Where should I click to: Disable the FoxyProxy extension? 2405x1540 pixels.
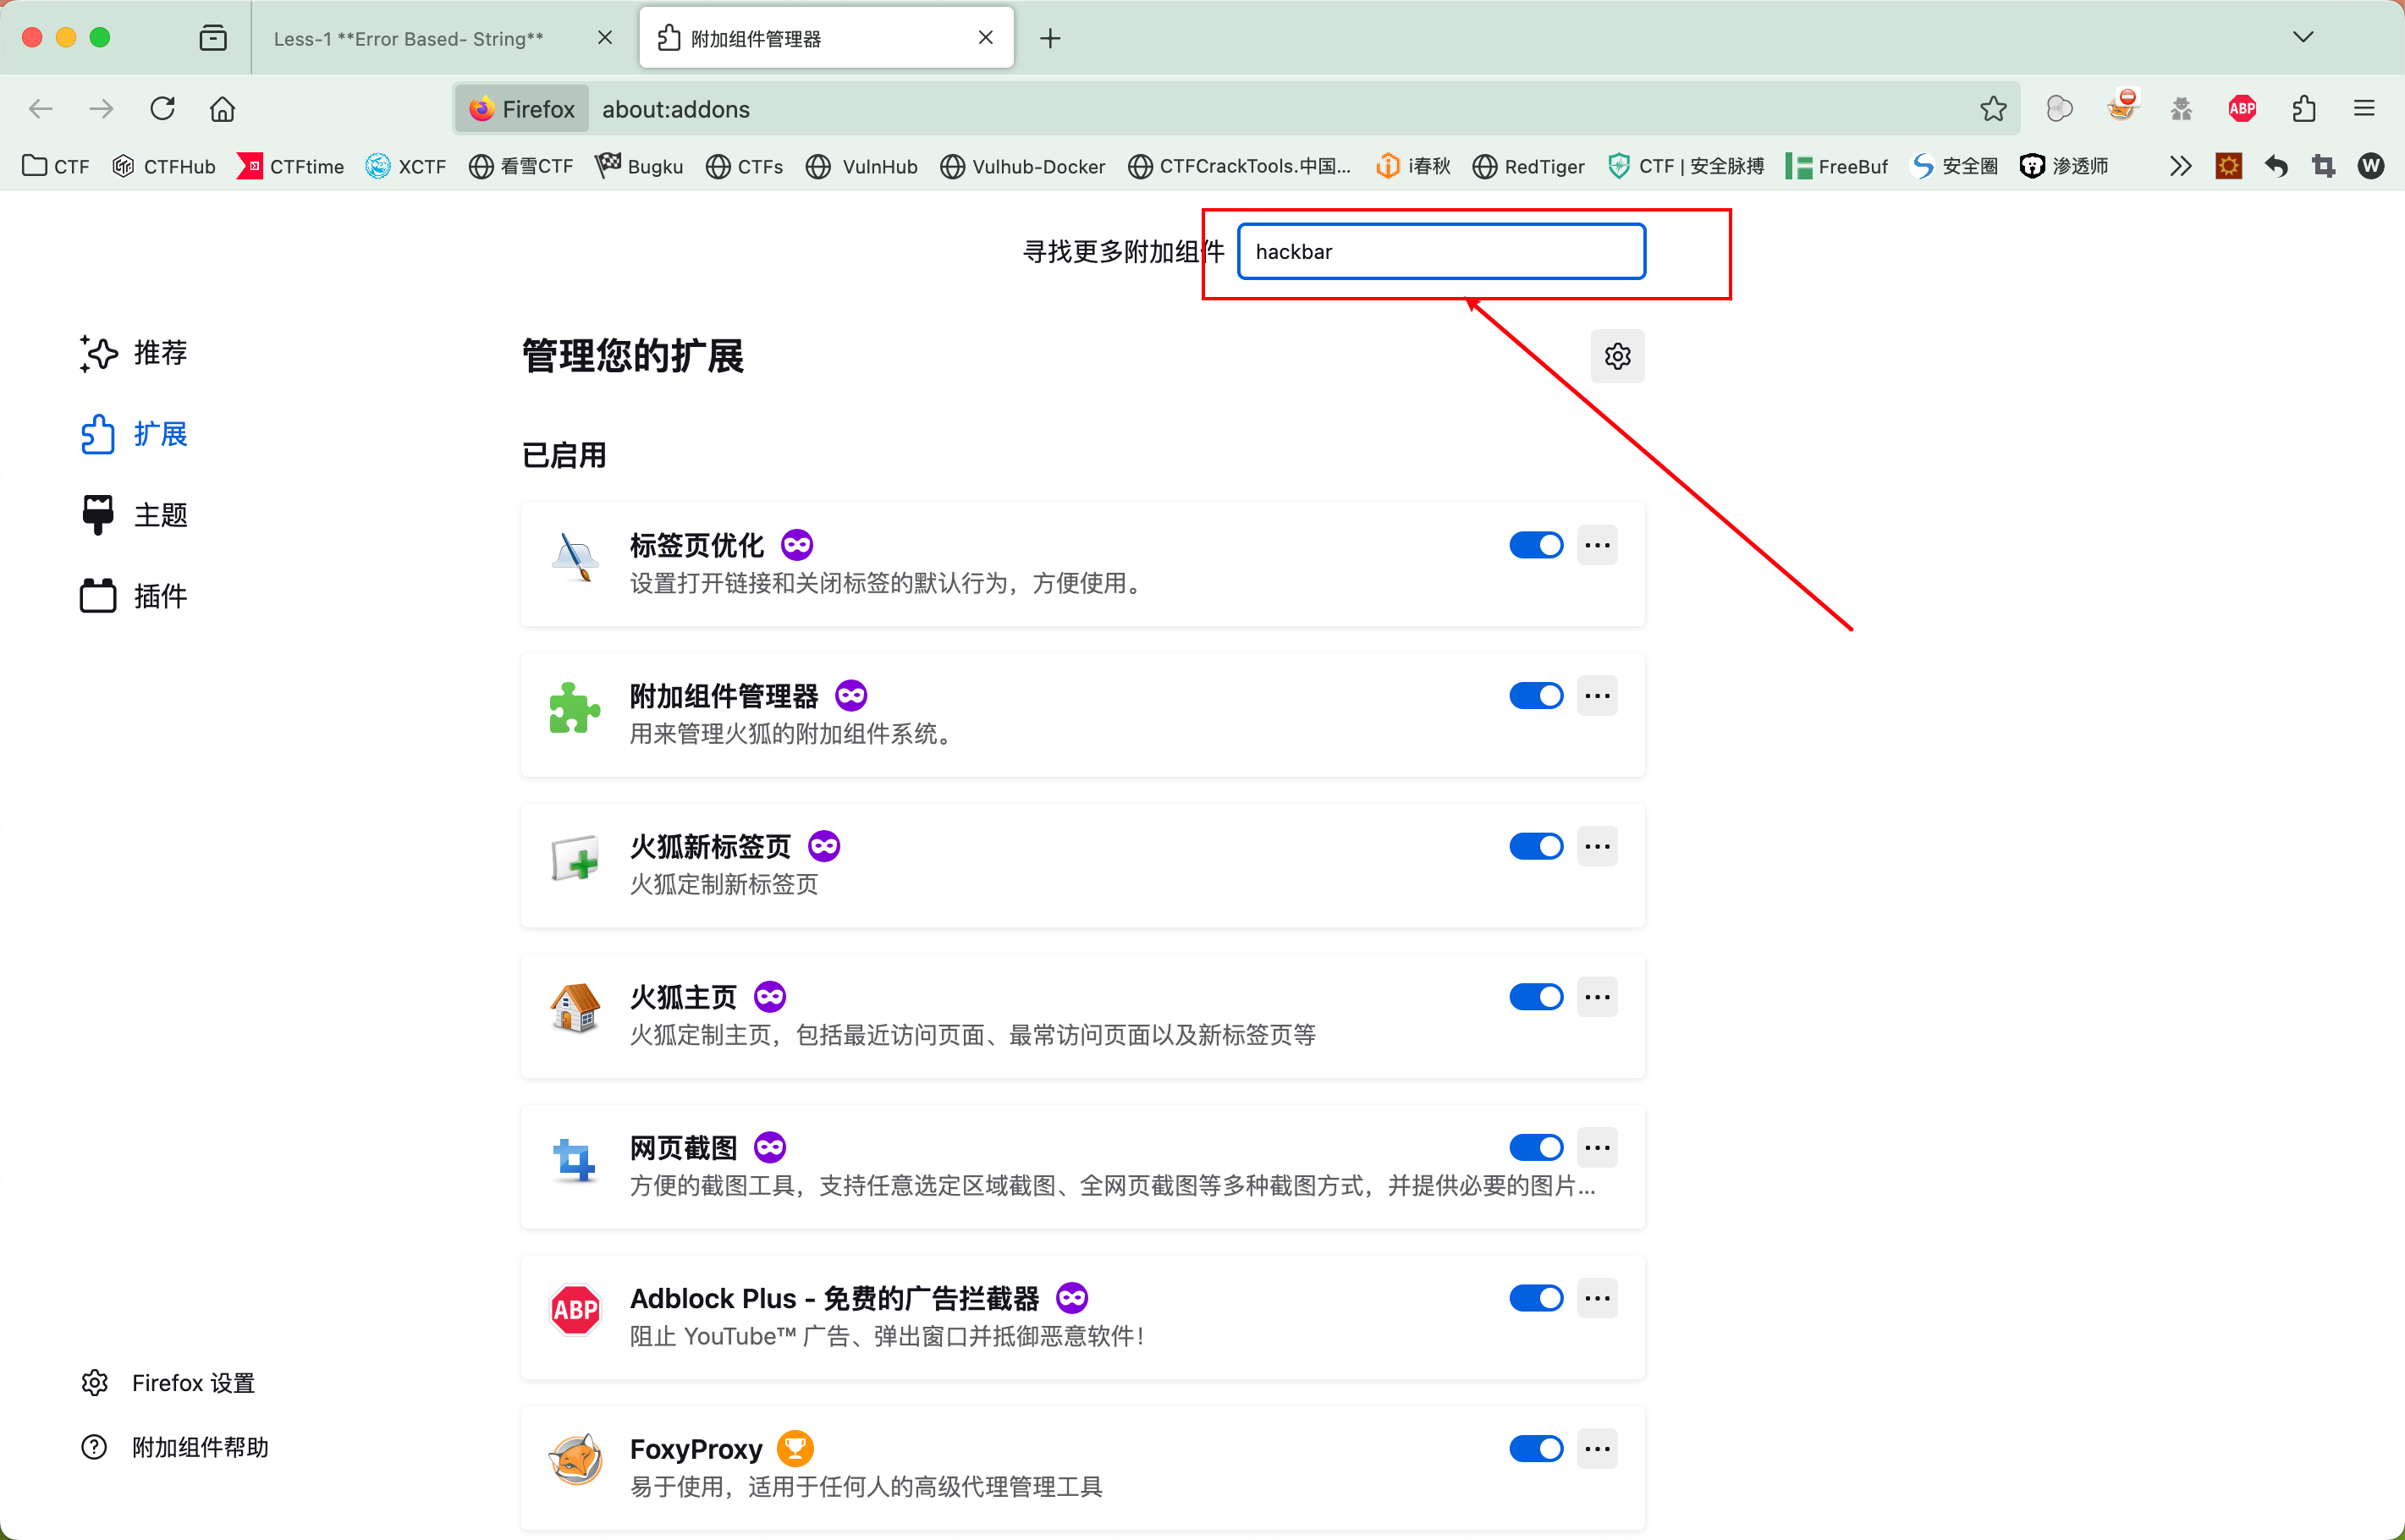(1536, 1448)
